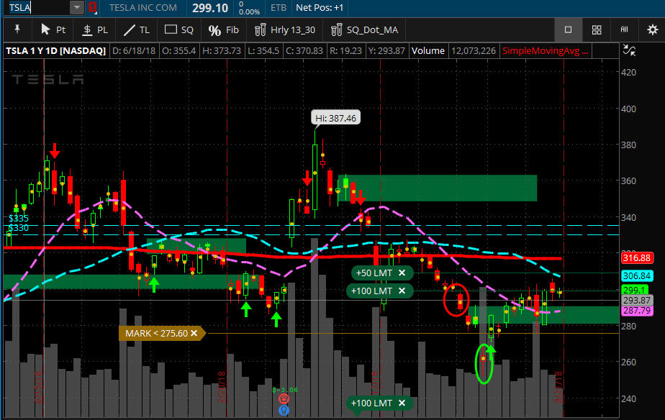Click the 316.88 red price axis label

click(x=637, y=257)
